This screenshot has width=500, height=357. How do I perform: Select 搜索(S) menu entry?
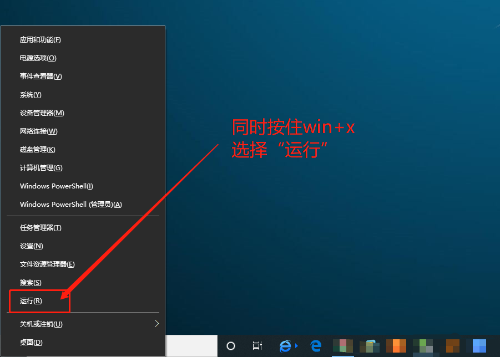point(83,283)
